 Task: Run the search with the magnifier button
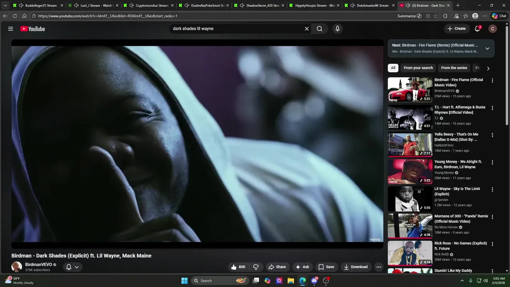pyautogui.click(x=320, y=29)
